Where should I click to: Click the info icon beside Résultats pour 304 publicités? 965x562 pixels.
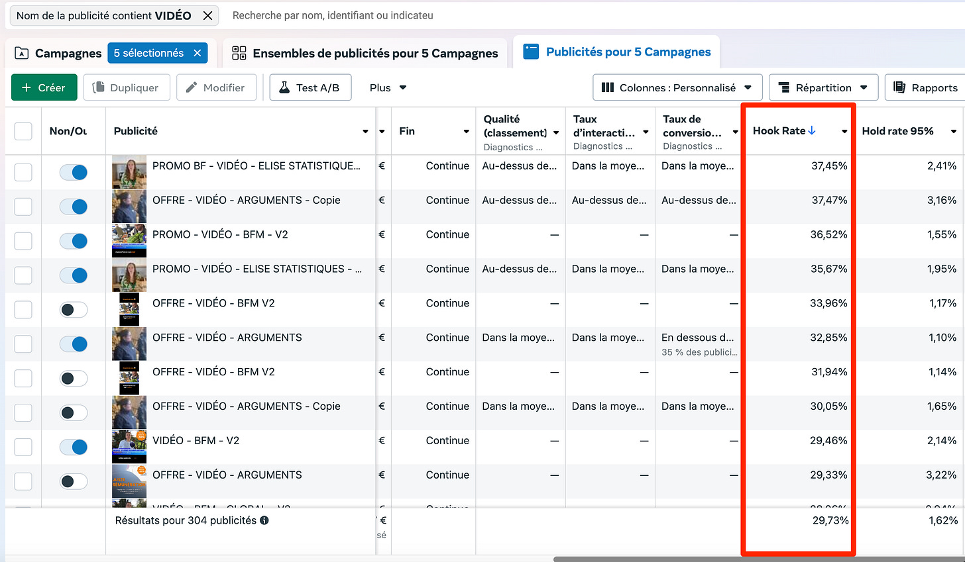tap(264, 520)
